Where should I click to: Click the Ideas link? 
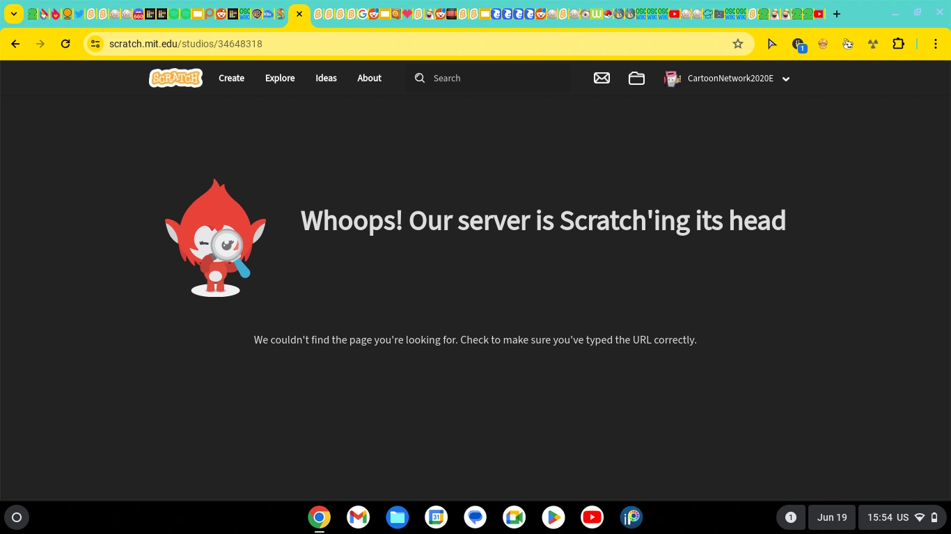pos(326,78)
